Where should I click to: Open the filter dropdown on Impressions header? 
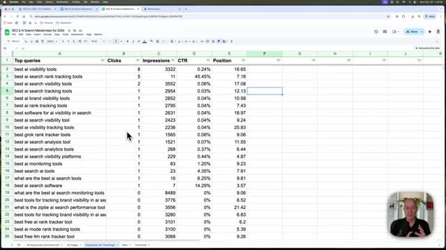click(x=173, y=60)
